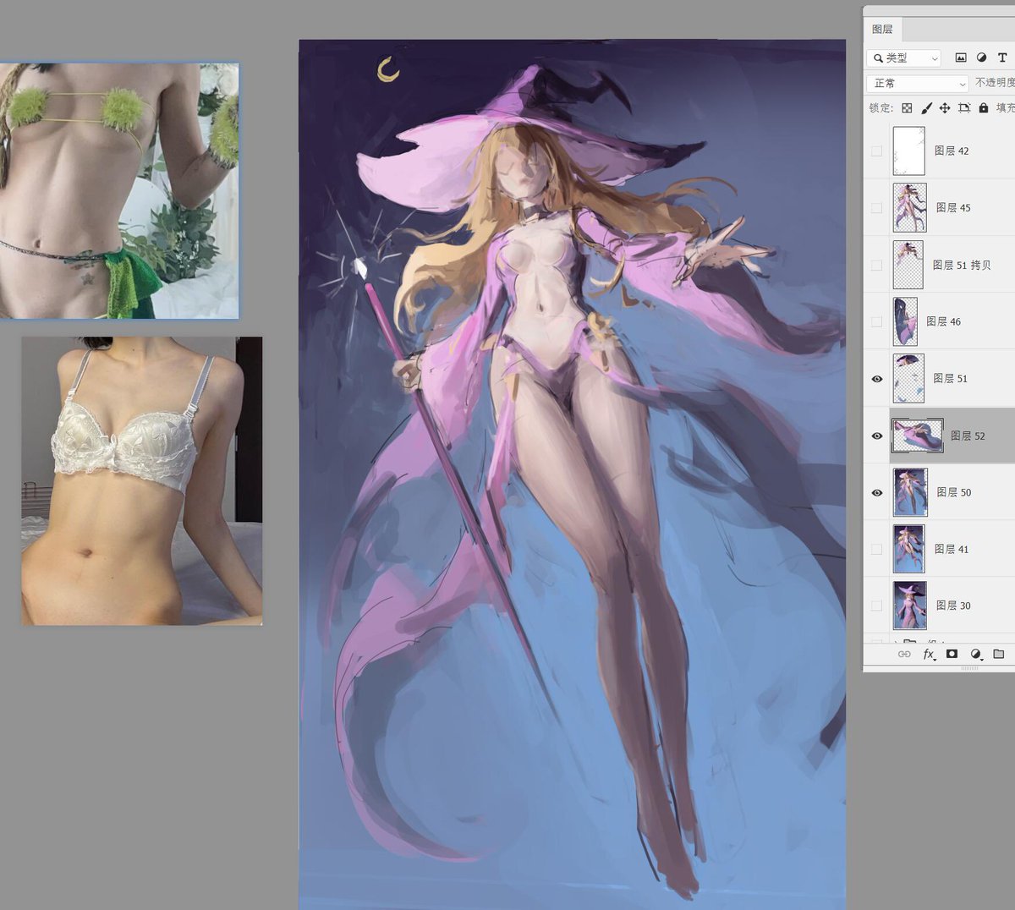This screenshot has width=1015, height=910.
Task: Open the 类型 layer filter dropdown
Action: (904, 58)
